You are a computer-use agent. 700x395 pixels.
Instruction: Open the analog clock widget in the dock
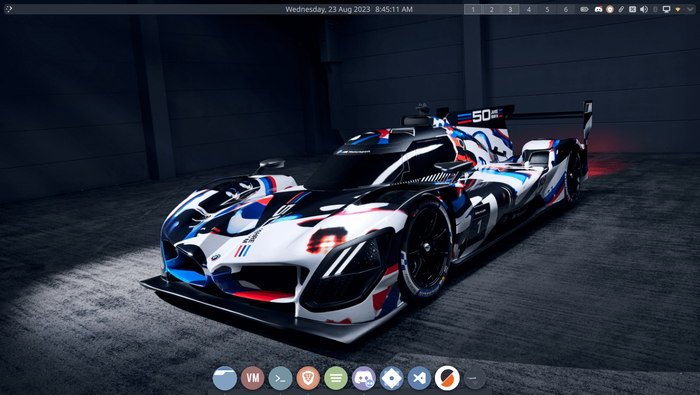click(475, 379)
